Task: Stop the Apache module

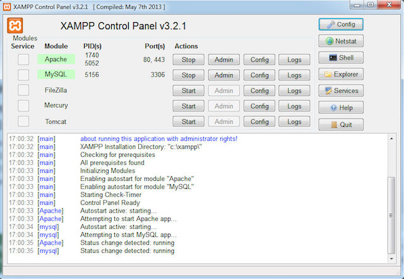Action: click(x=188, y=59)
